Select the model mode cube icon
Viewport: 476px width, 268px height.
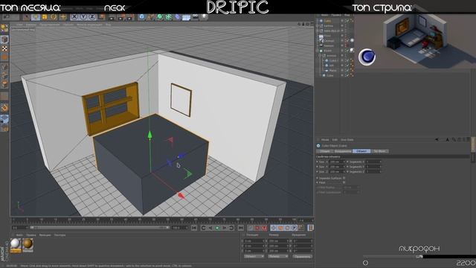click(x=4, y=39)
